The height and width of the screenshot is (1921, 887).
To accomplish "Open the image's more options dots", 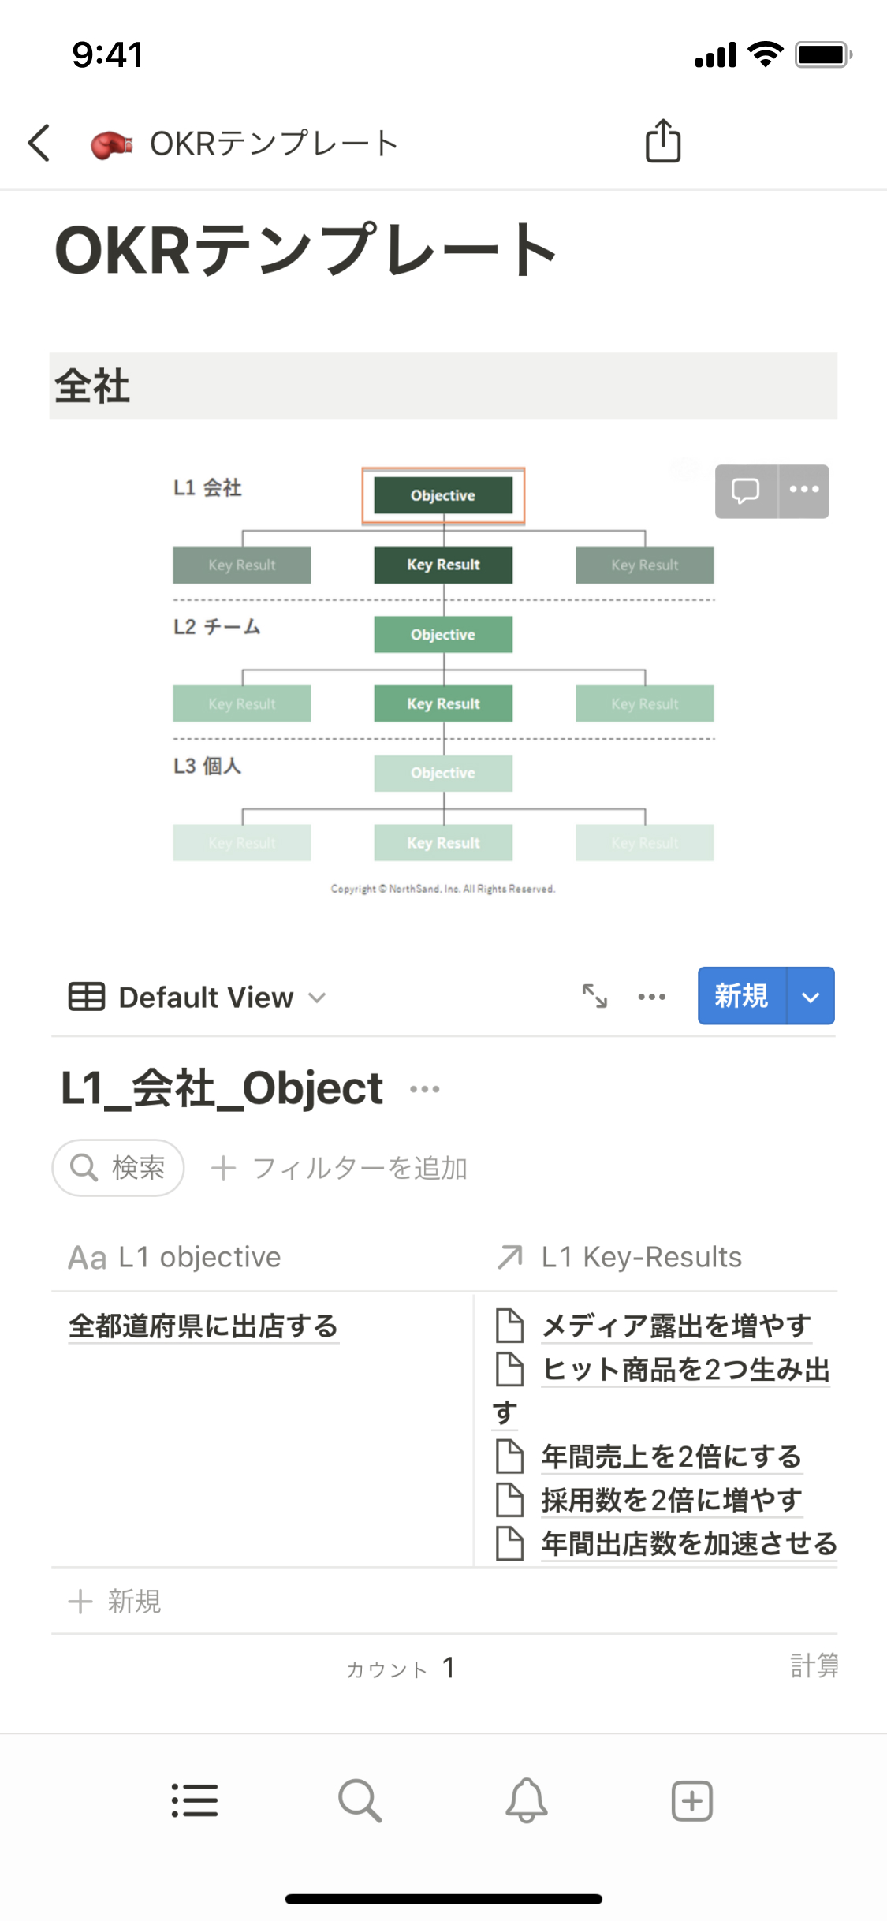I will click(804, 491).
